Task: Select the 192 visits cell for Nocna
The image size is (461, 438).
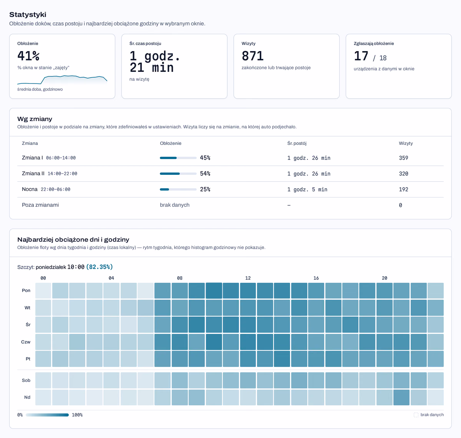Action: point(403,189)
